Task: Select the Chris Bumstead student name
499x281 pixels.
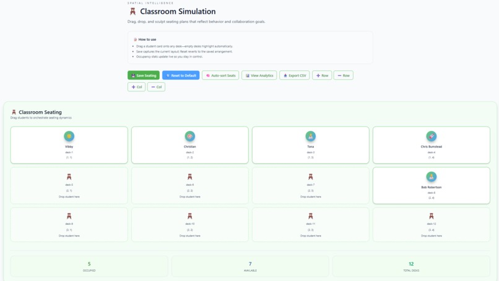Action: point(432,147)
